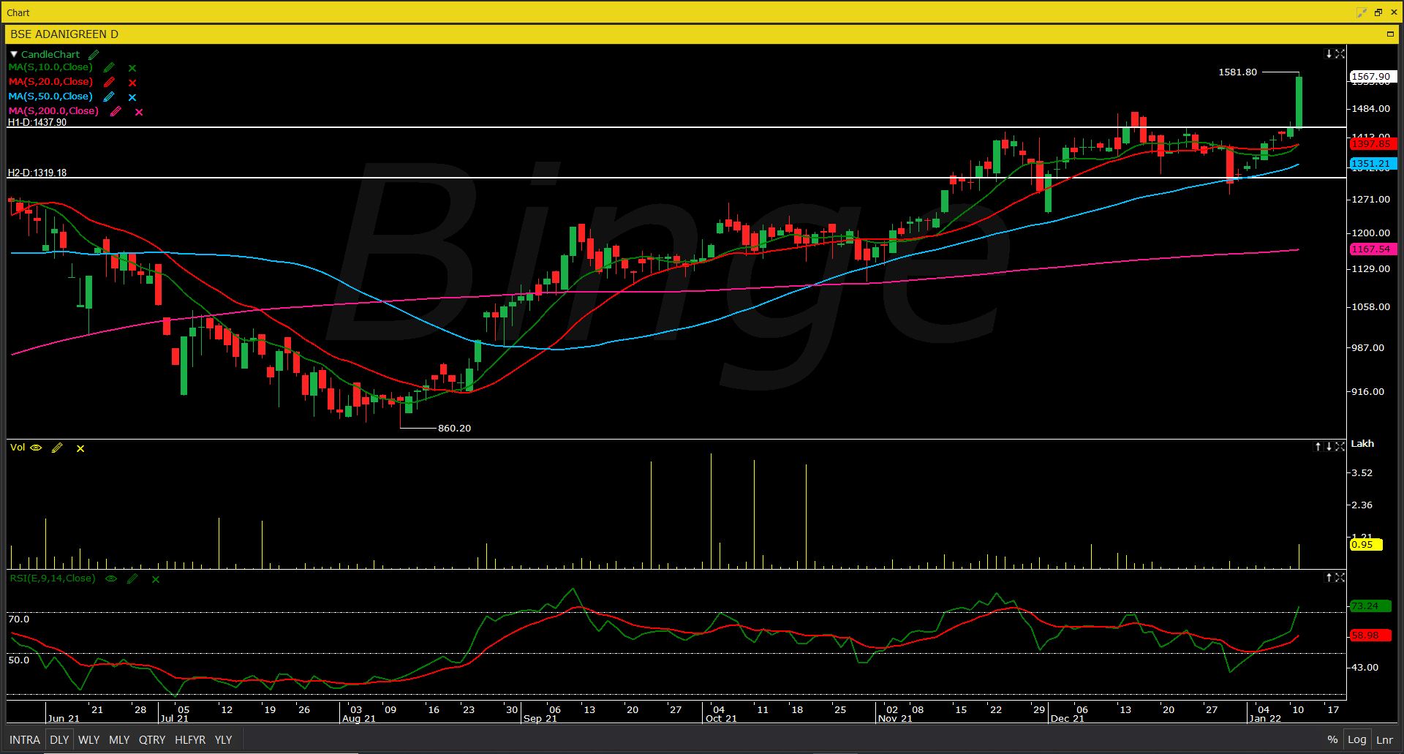Screen dimensions: 1404x754
Task: Remove the MA(S,20.0,Close) indicator
Action: tap(132, 83)
